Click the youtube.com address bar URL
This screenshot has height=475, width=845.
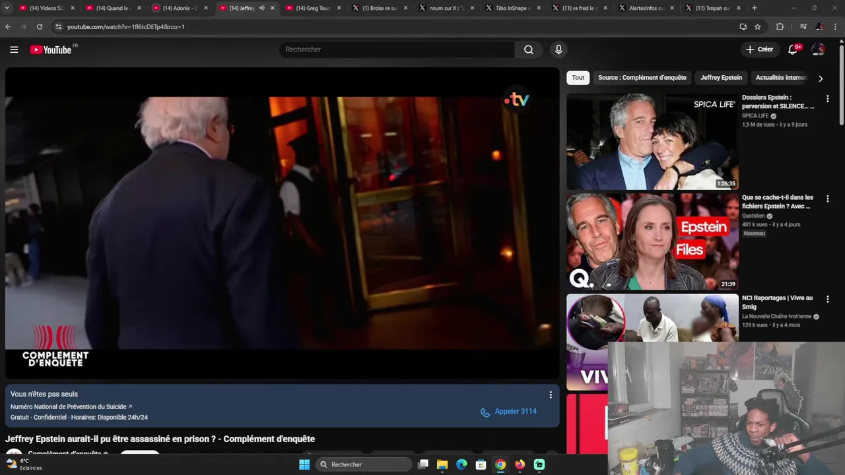[125, 27]
